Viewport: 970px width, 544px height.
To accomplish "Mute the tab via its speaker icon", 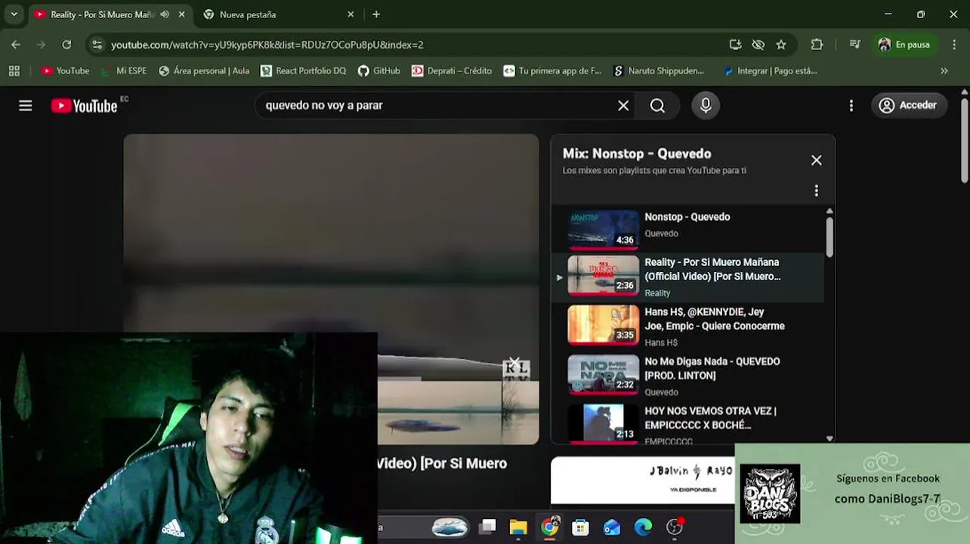I will [165, 14].
